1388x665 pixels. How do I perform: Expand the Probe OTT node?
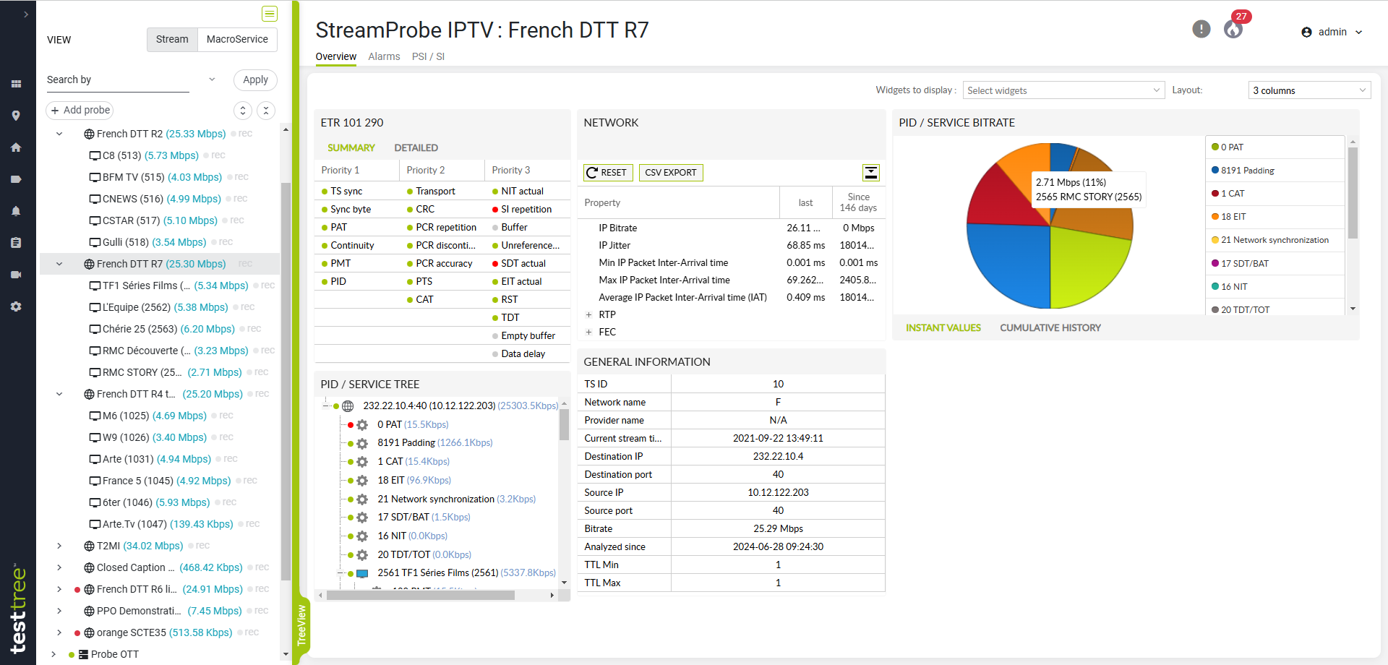[53, 654]
